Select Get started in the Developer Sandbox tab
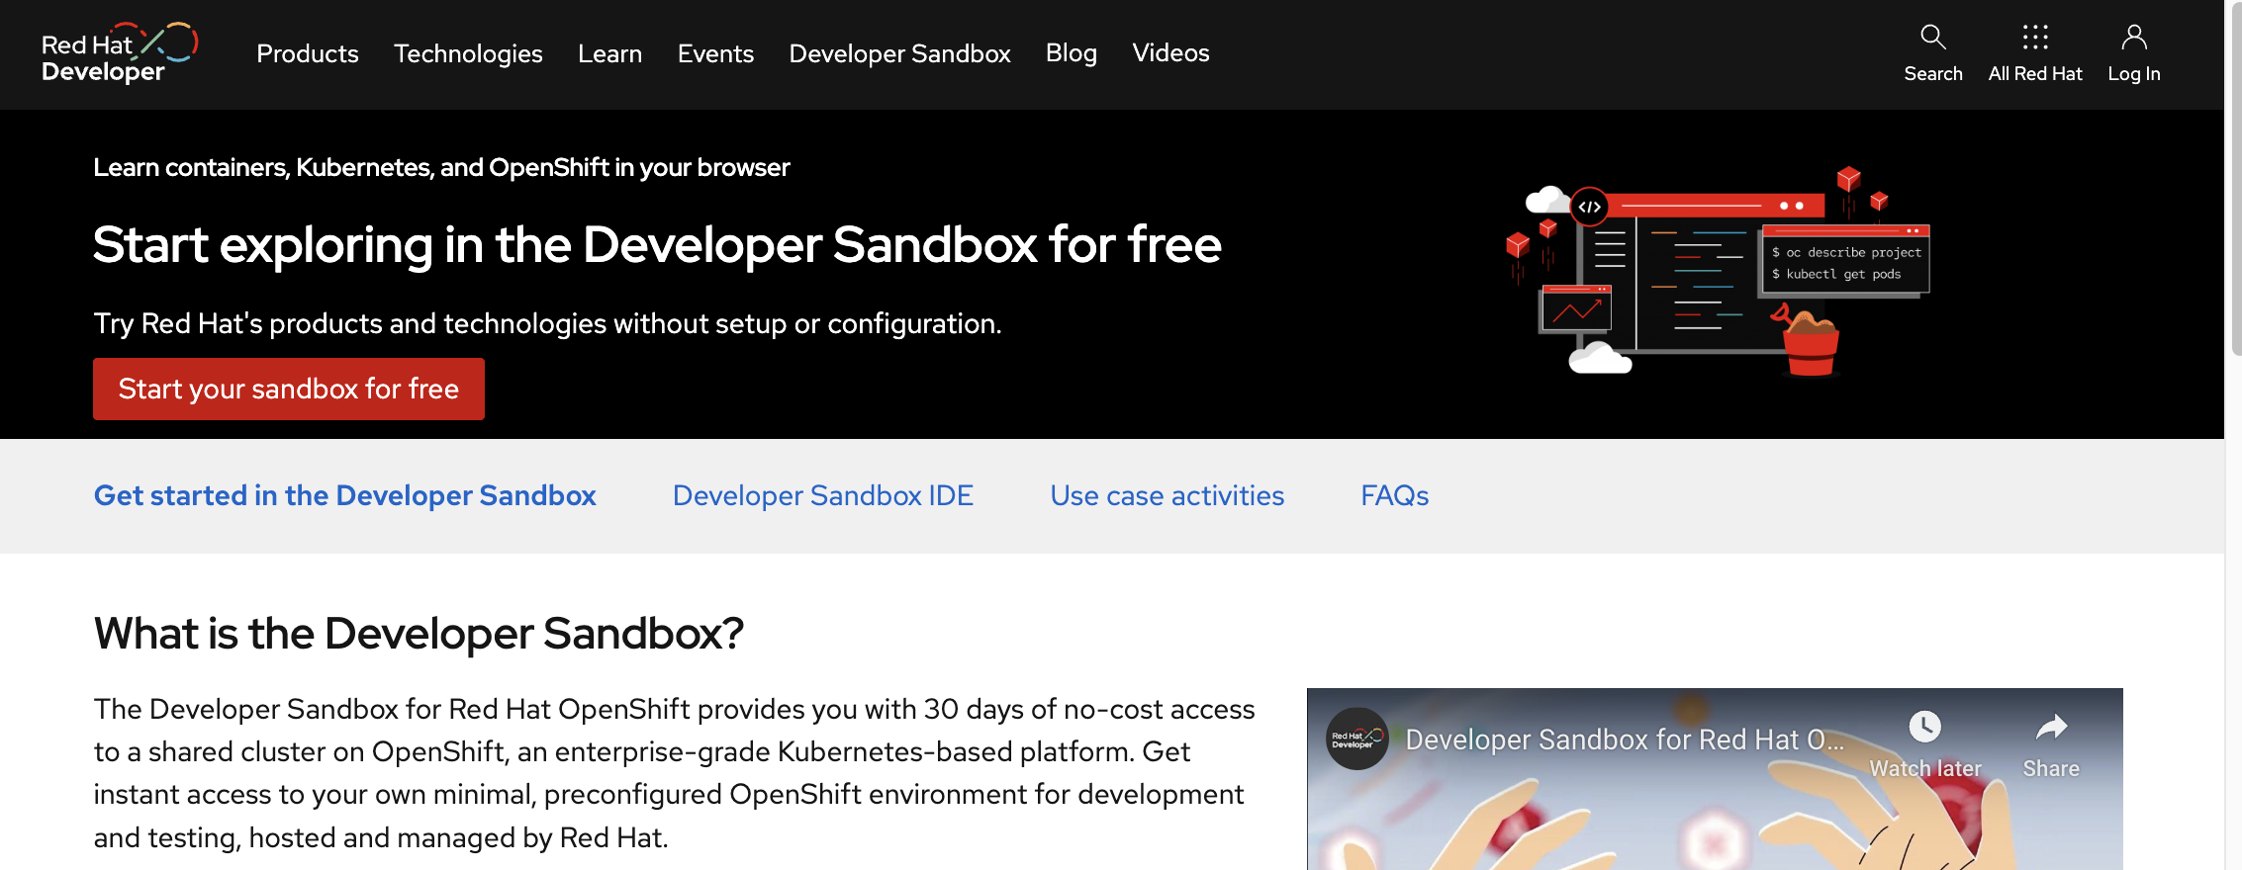The width and height of the screenshot is (2242, 870). click(345, 495)
